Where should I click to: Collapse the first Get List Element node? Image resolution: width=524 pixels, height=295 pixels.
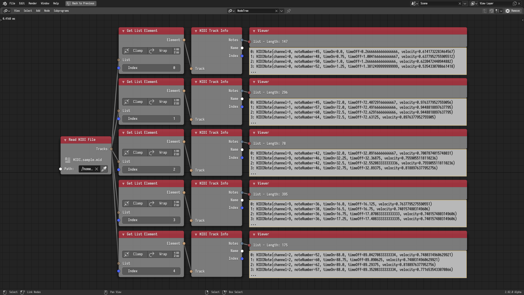[x=123, y=31]
